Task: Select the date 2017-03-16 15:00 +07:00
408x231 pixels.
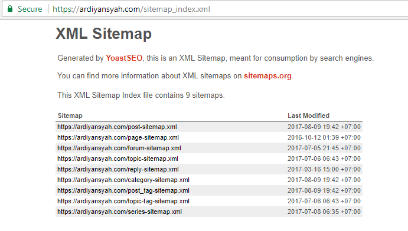Action: (324, 169)
